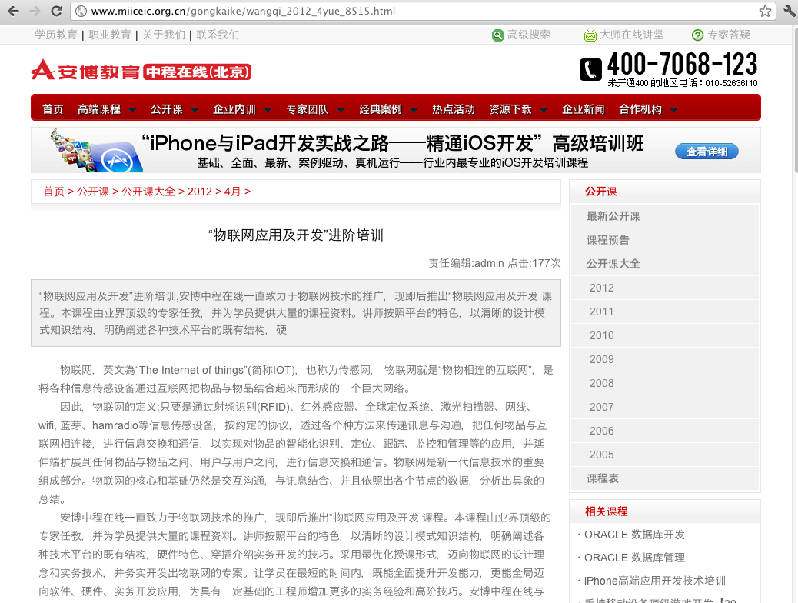Select year 2011 in sidebar
Screen dimensions: 798x603
(x=601, y=311)
